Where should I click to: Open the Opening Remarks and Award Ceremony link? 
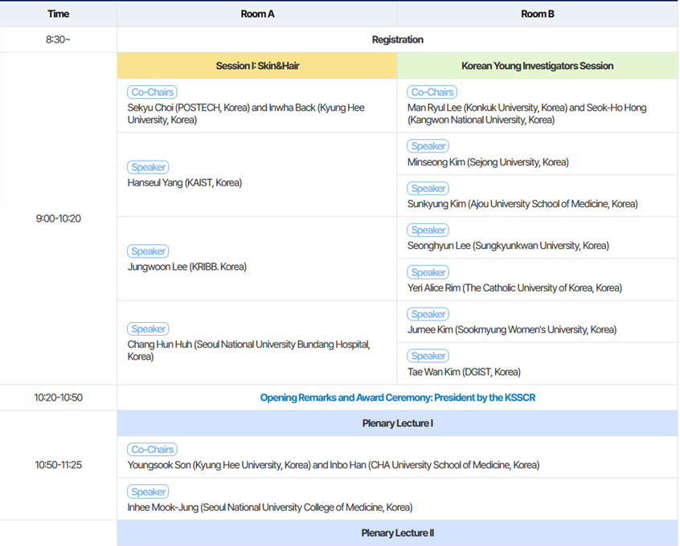(x=398, y=397)
